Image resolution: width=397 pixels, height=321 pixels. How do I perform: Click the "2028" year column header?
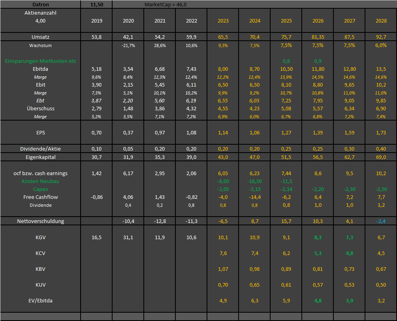(x=381, y=21)
